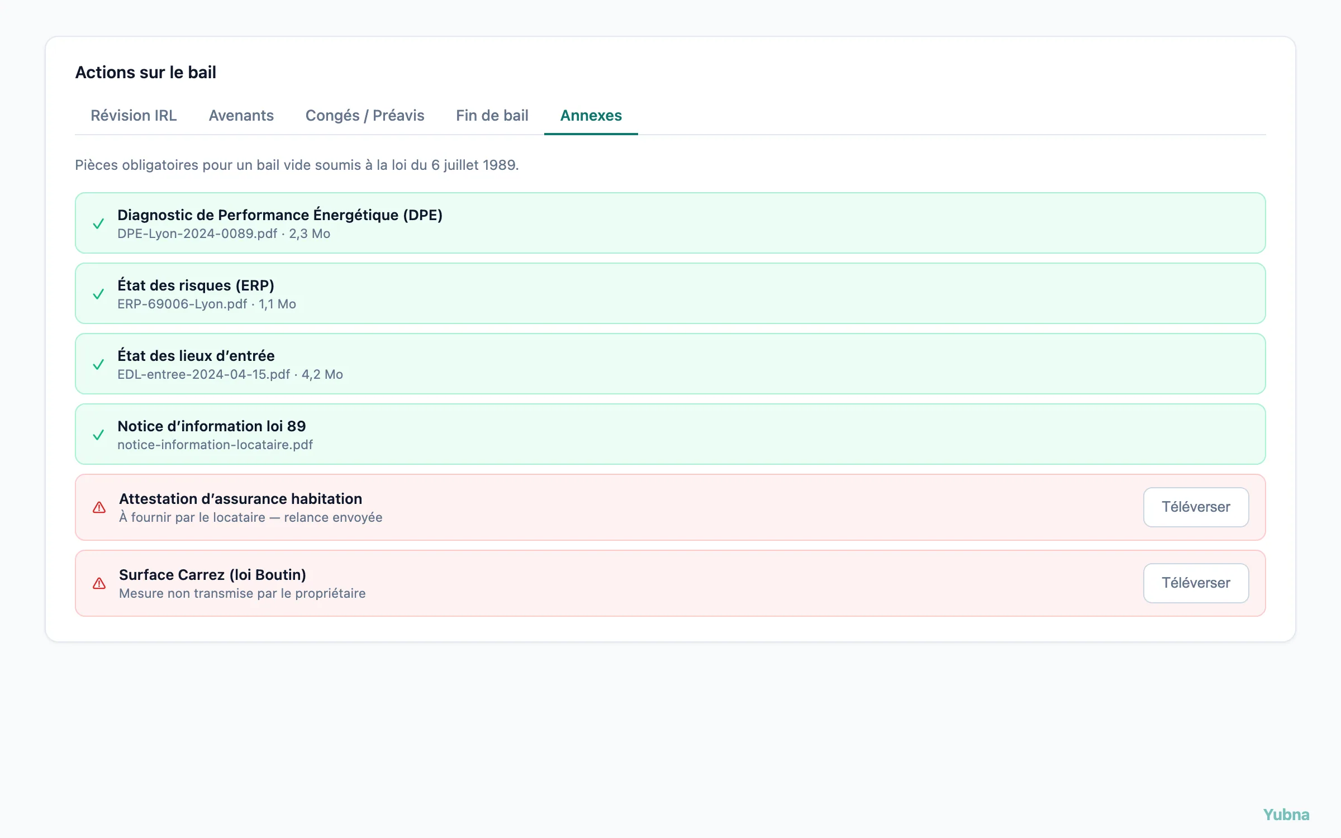This screenshot has width=1341, height=838.
Task: Click Téléverser for Surface Carrez
Action: [1196, 583]
